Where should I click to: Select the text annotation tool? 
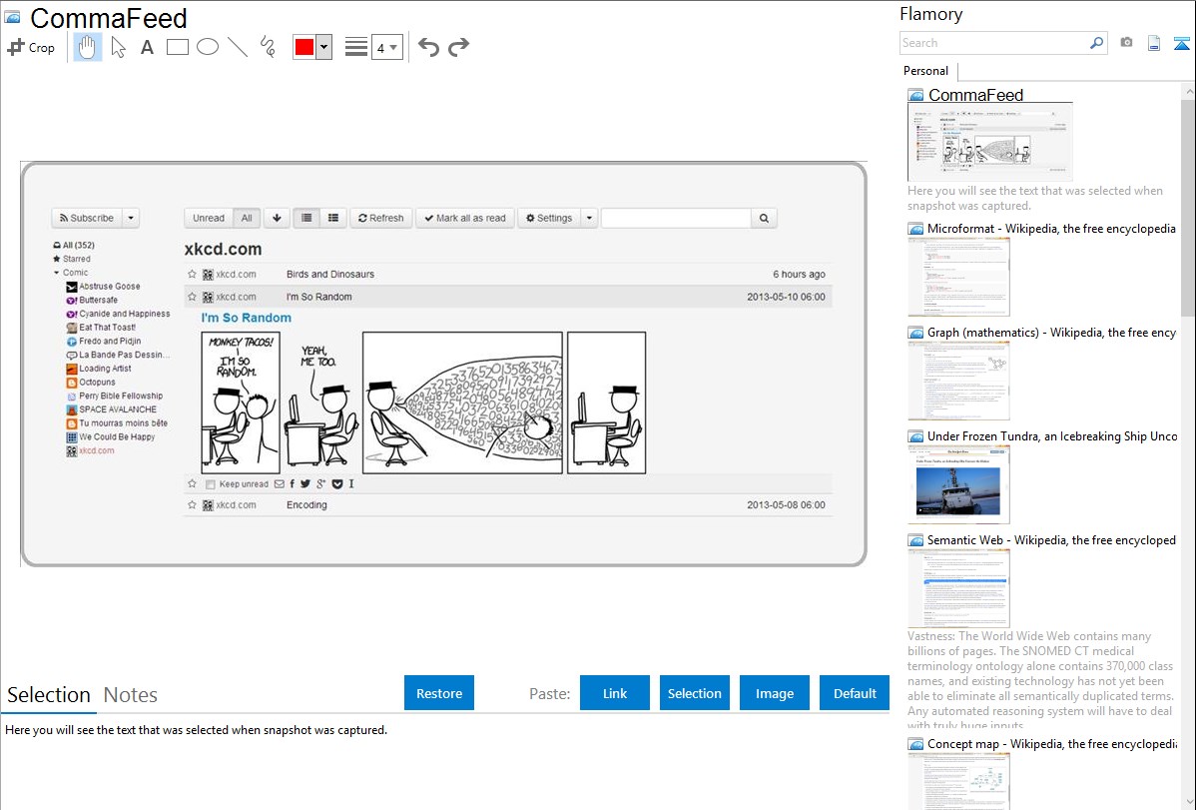[x=147, y=47]
